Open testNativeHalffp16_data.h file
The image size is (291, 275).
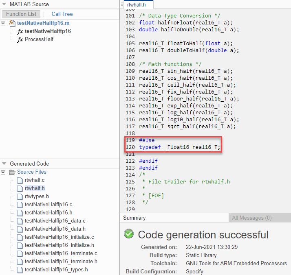[x=55, y=229]
